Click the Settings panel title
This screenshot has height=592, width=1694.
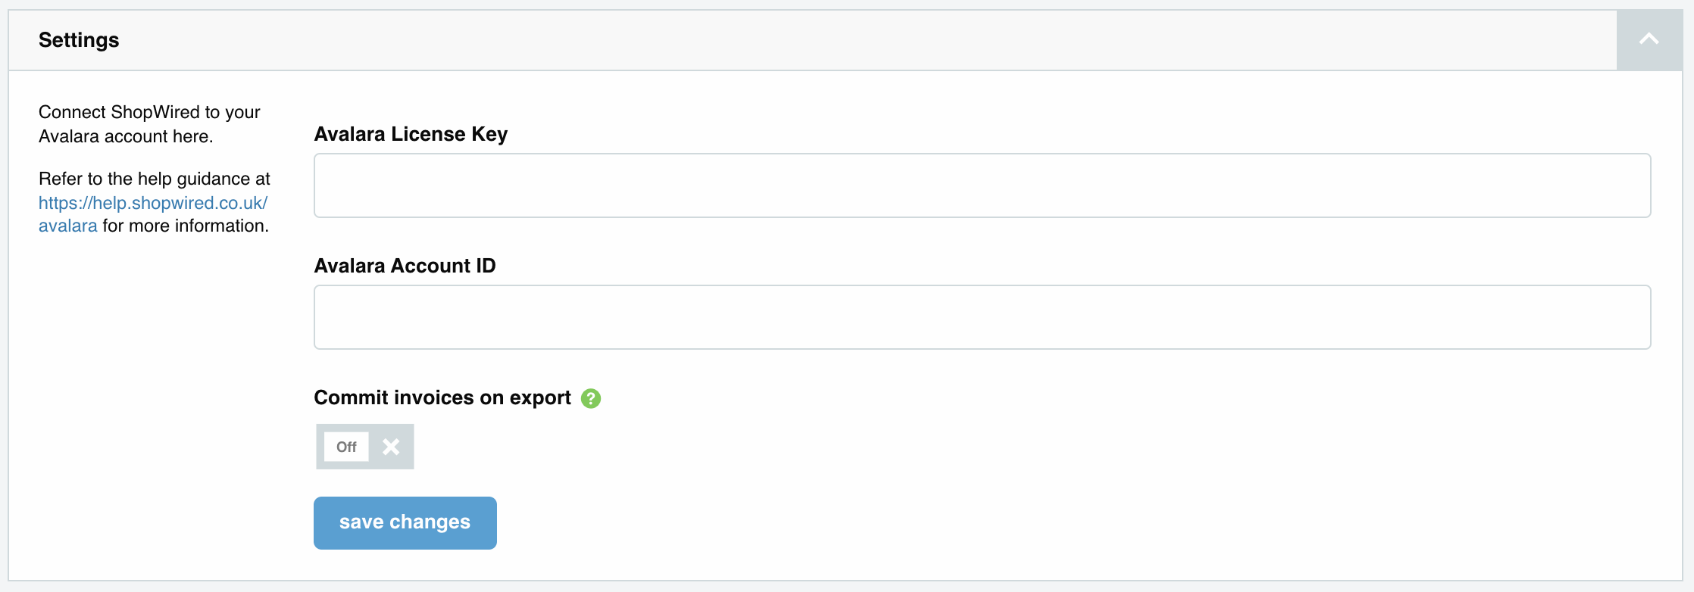tap(79, 40)
